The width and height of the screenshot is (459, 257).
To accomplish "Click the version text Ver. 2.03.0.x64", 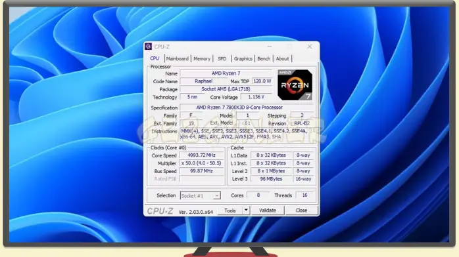I will point(195,212).
